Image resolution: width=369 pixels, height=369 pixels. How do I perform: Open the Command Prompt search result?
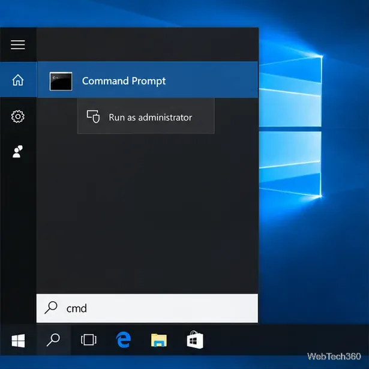[148, 80]
